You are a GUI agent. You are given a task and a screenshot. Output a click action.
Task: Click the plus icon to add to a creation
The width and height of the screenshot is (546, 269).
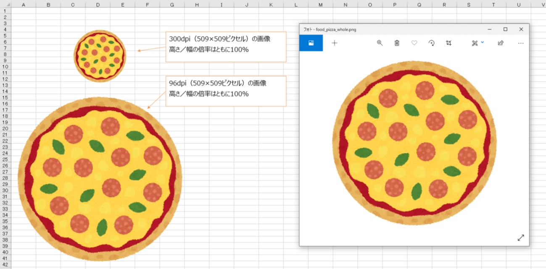(334, 43)
